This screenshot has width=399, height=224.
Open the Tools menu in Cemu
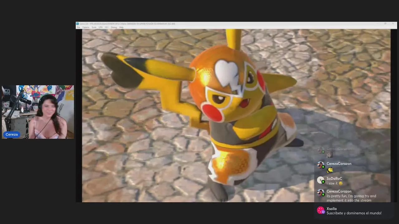click(94, 27)
